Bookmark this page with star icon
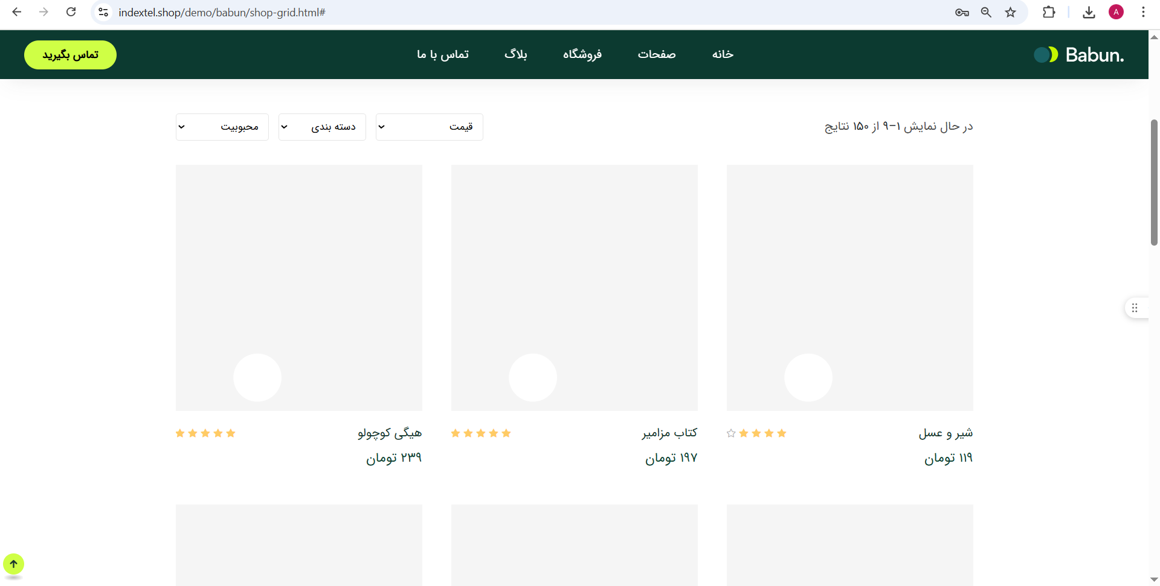The image size is (1160, 586). click(x=1010, y=12)
